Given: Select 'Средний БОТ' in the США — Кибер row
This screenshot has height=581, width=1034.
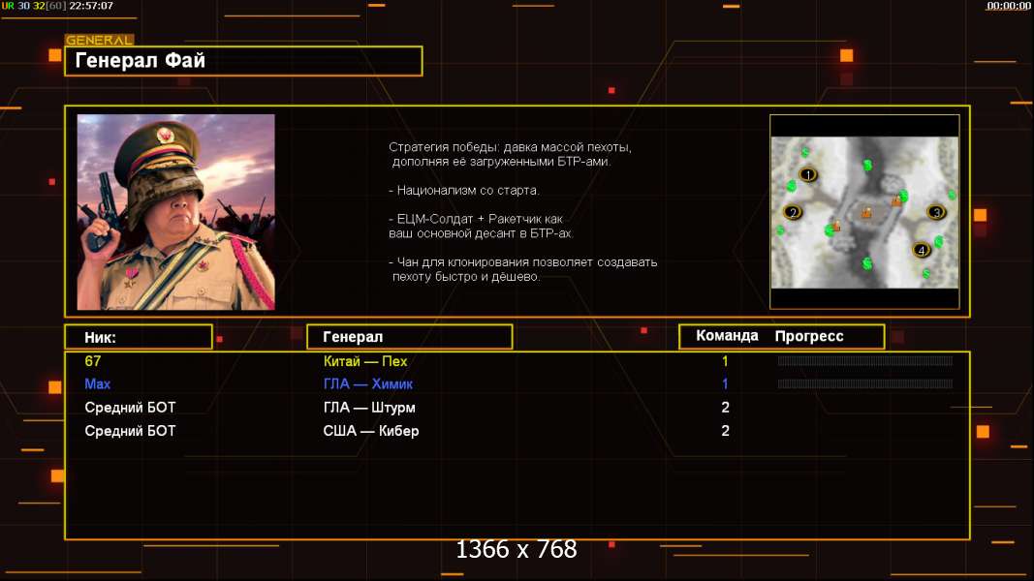Looking at the screenshot, I should pos(130,431).
